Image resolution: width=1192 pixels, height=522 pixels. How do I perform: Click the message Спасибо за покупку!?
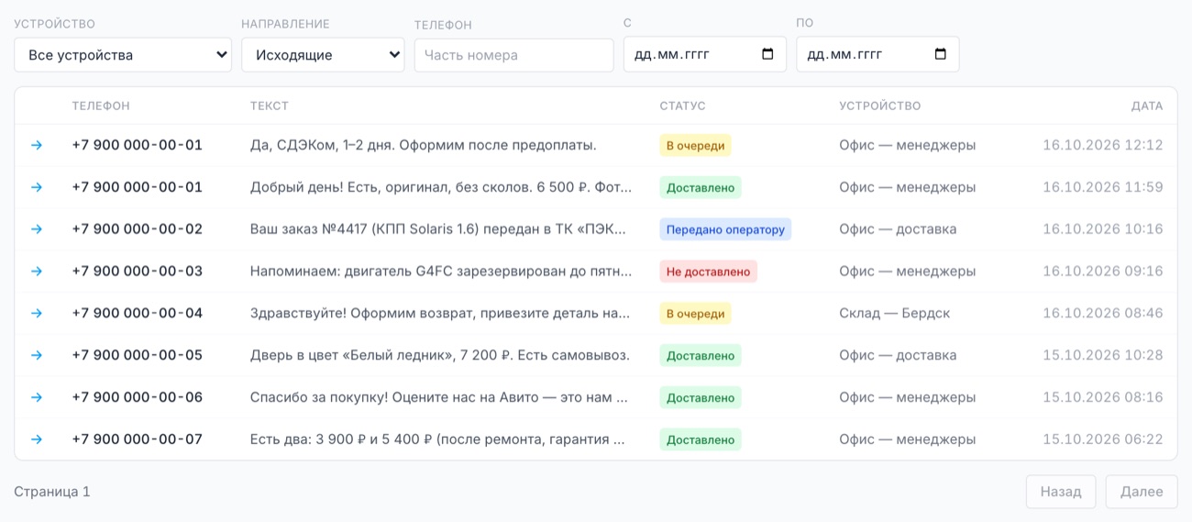pyautogui.click(x=439, y=398)
